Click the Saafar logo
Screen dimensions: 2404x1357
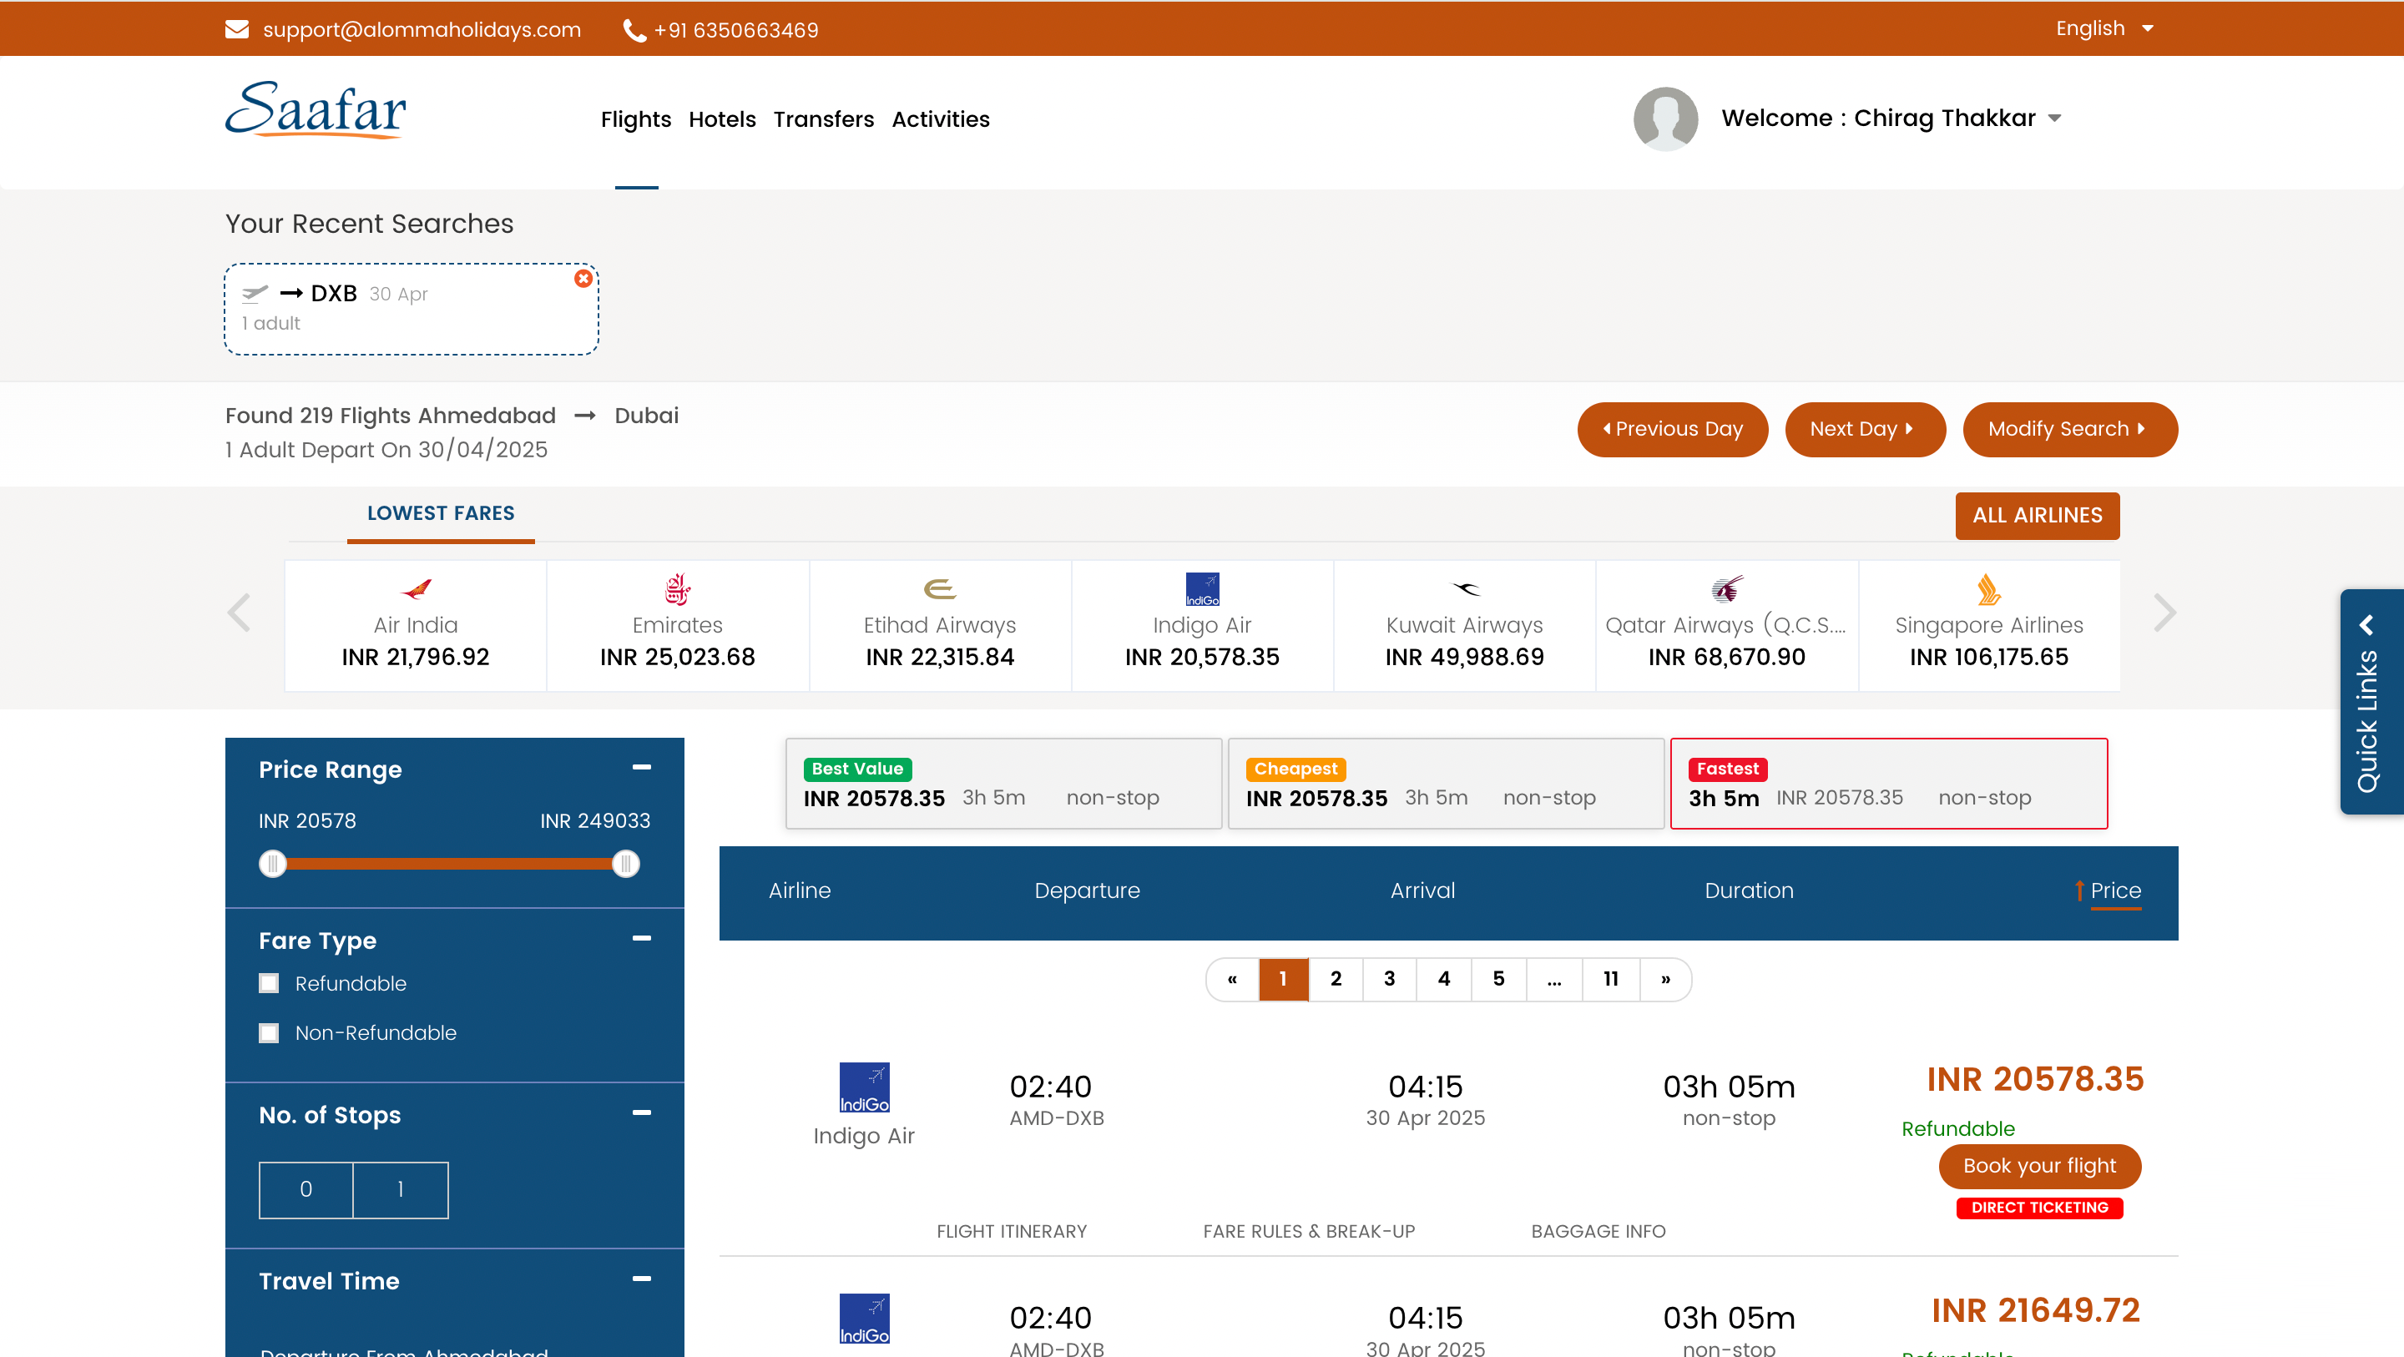[x=316, y=110]
